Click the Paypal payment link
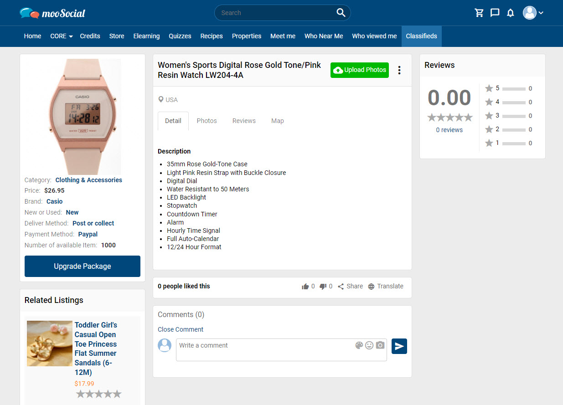Screen dimensions: 563x405 [88, 234]
